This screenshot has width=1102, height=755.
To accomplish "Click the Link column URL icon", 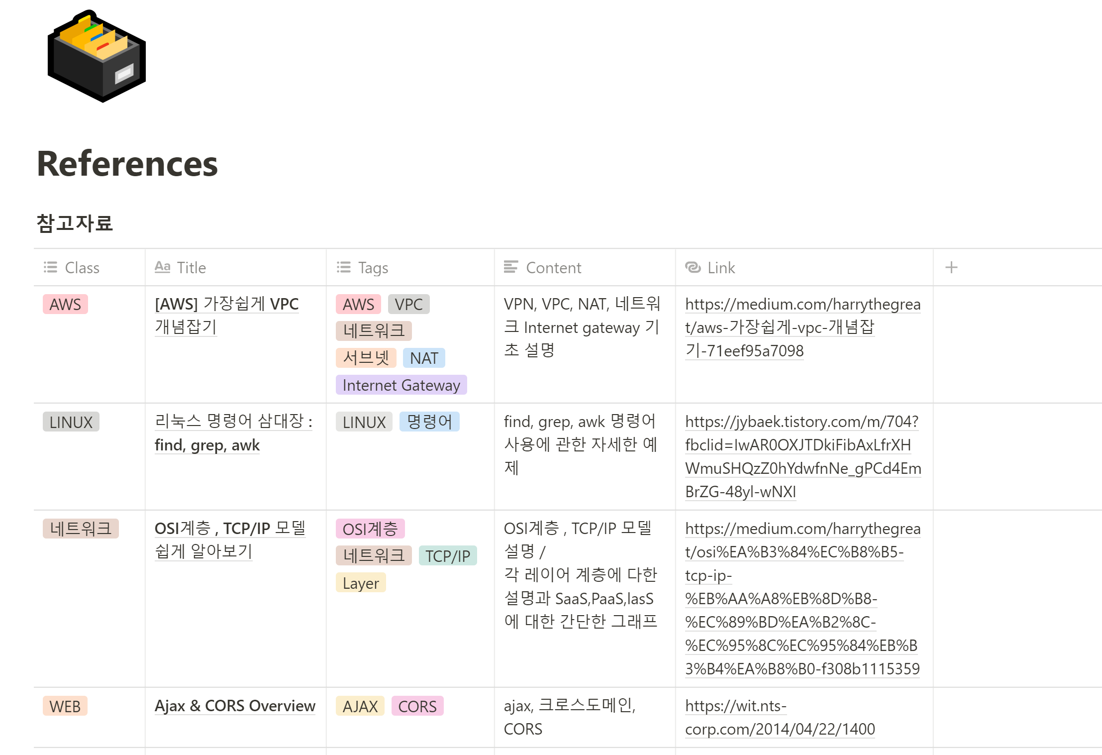I will [693, 267].
